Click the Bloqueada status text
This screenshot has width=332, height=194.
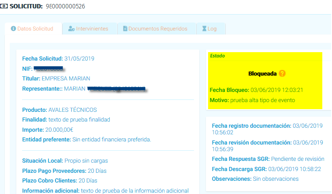tap(262, 74)
